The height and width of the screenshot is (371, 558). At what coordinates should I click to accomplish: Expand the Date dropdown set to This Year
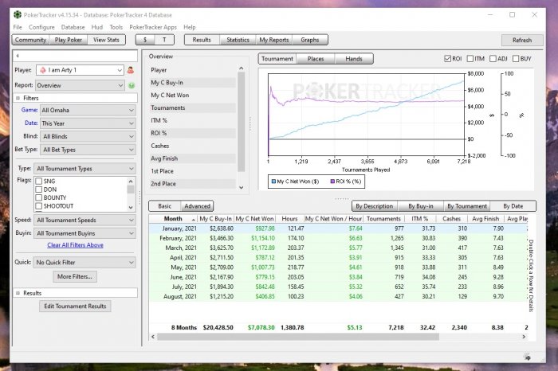[88, 123]
